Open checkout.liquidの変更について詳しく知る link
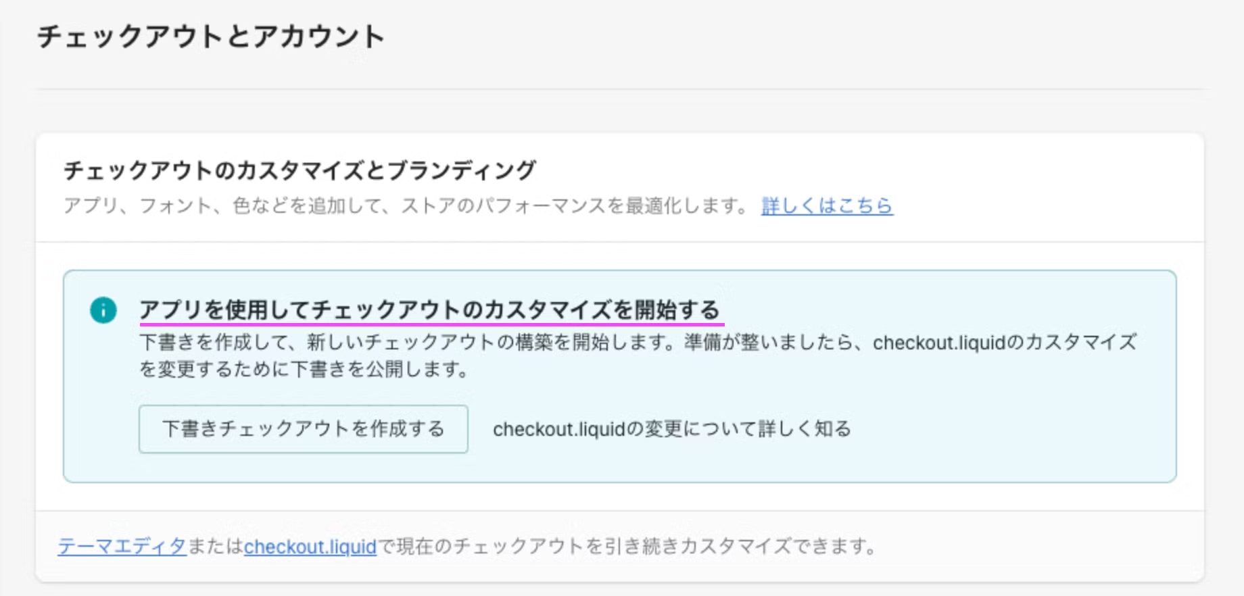The height and width of the screenshot is (596, 1244). click(671, 429)
